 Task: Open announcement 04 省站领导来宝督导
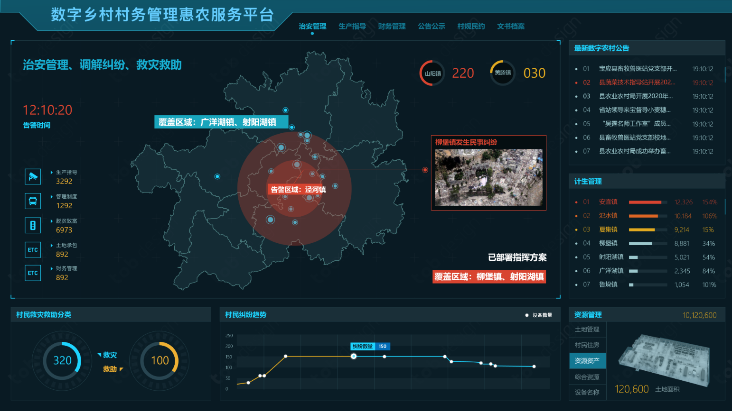[645, 110]
